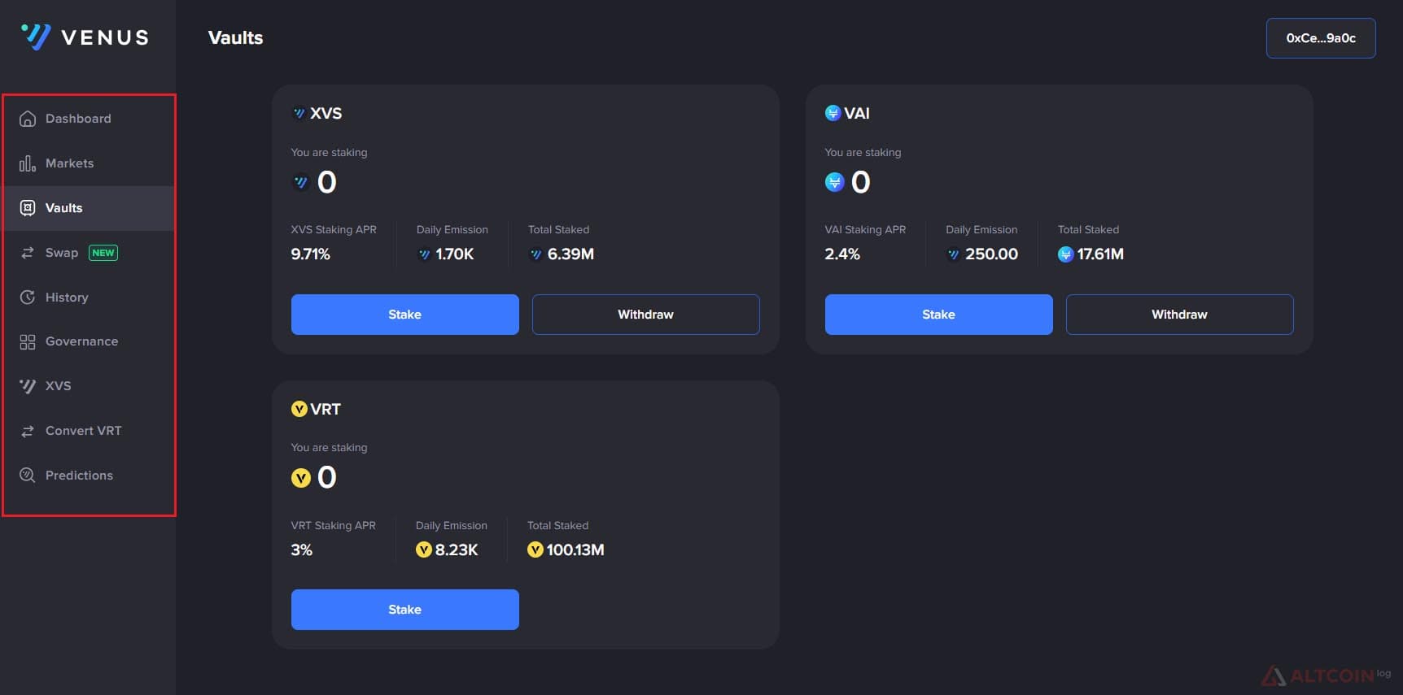This screenshot has height=695, width=1403.
Task: Select Convert VRT in sidebar
Action: click(89, 431)
